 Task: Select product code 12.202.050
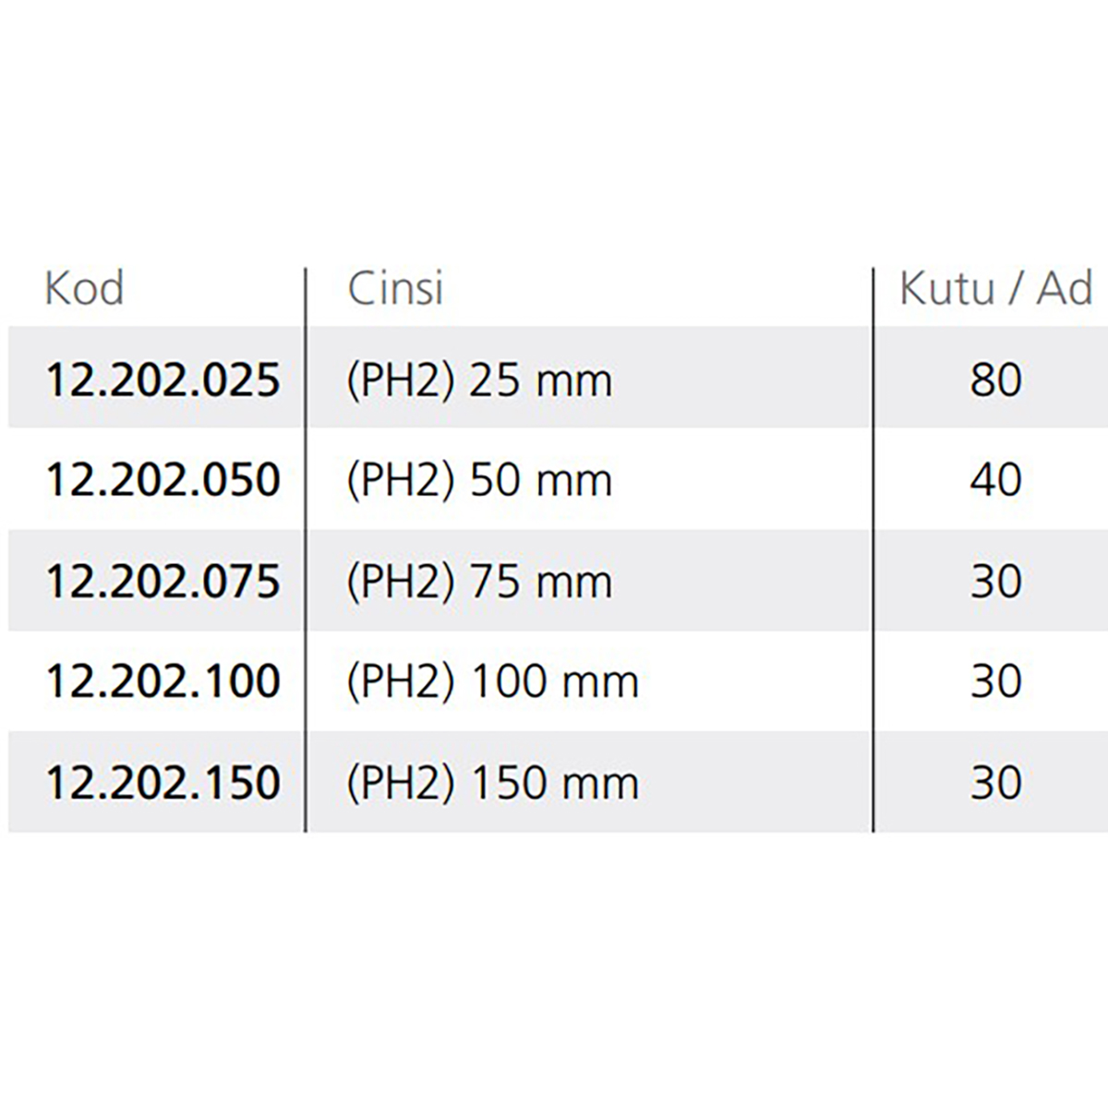[x=163, y=480]
